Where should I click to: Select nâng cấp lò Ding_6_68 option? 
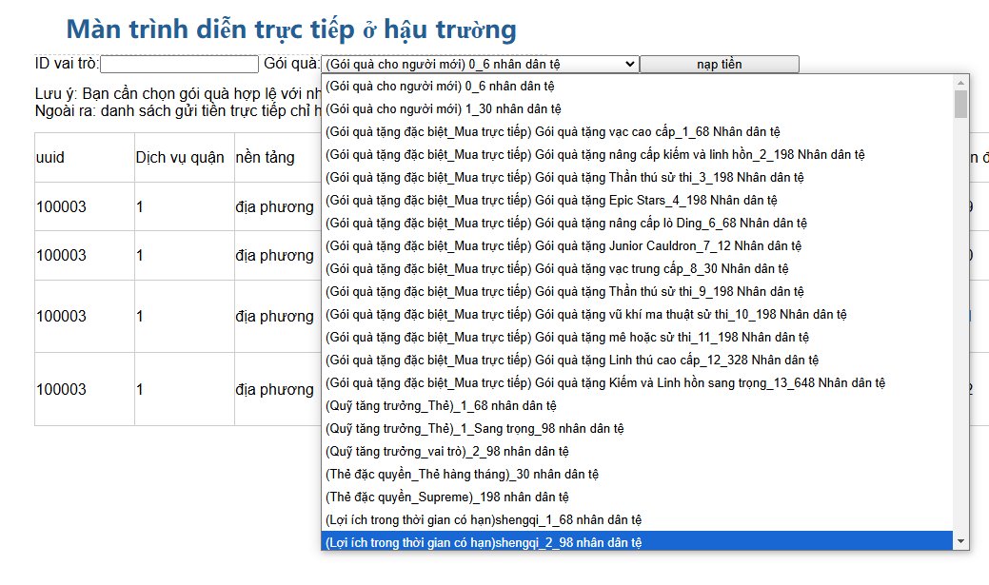pos(565,223)
